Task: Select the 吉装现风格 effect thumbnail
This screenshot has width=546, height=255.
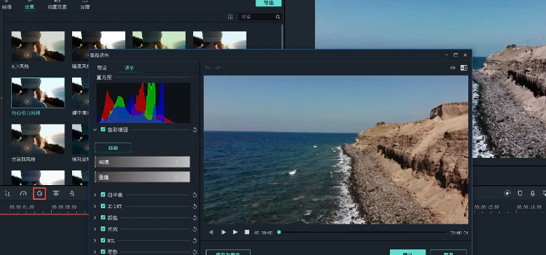Action: 38,139
